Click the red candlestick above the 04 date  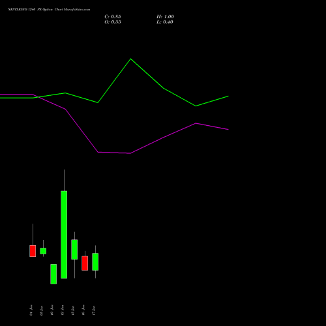33,251
